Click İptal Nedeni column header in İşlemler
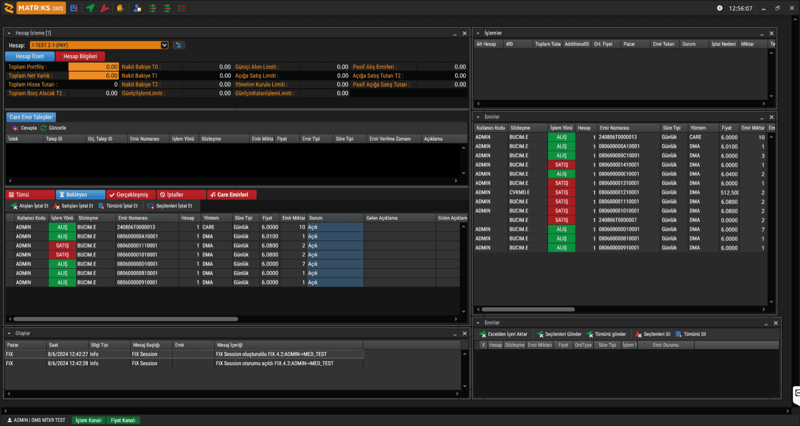800x426 pixels. point(723,44)
